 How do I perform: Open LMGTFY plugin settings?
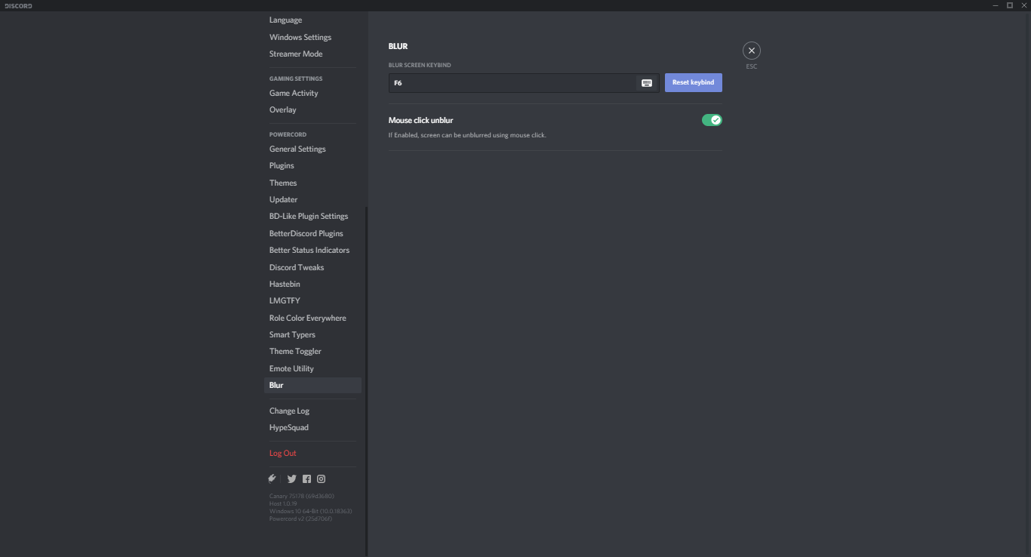click(312, 301)
